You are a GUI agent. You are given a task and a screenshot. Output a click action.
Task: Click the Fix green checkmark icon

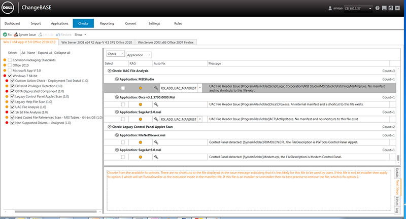(x=5, y=34)
